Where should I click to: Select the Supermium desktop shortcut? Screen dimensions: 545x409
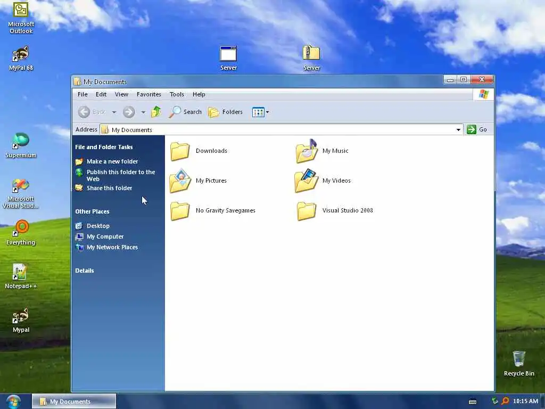21,145
